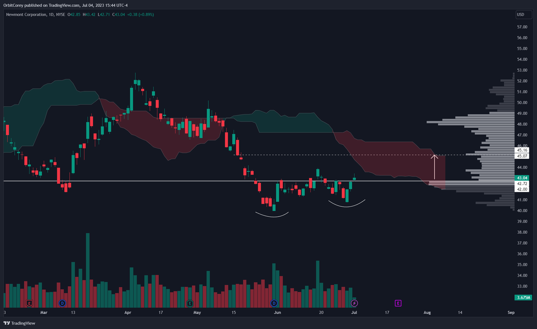Click the 33.00 price axis label
The width and height of the screenshot is (537, 329).
click(522, 287)
